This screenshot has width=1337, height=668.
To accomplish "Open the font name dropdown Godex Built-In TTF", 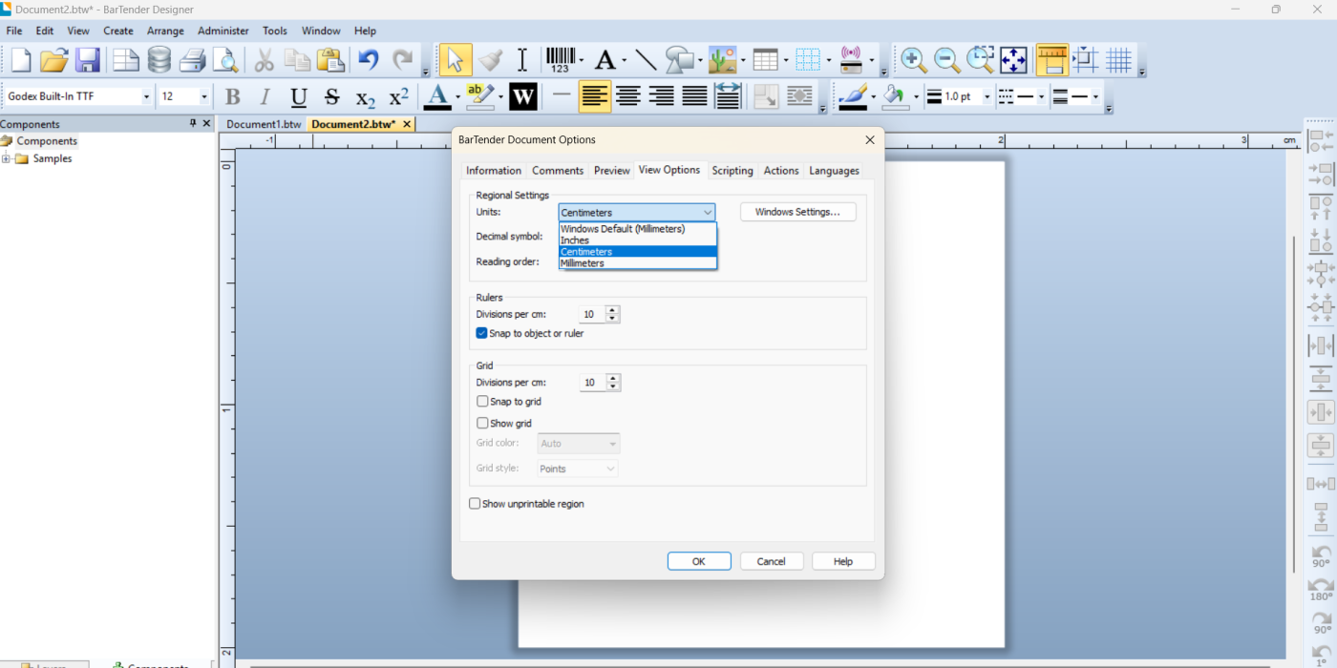I will click(146, 96).
